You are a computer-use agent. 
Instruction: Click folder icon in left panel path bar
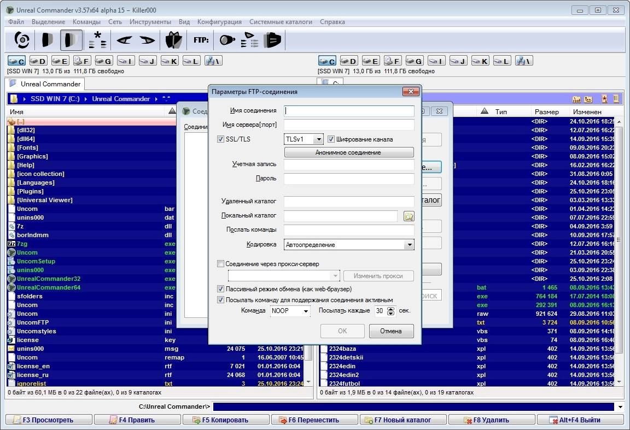[x=14, y=99]
